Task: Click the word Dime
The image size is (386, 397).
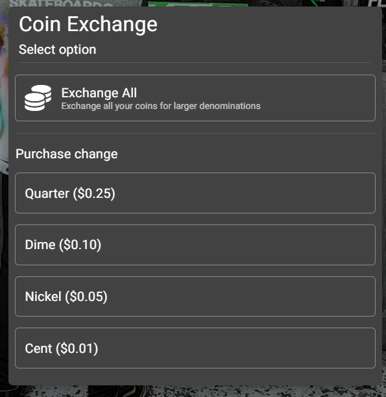Action: coord(40,245)
